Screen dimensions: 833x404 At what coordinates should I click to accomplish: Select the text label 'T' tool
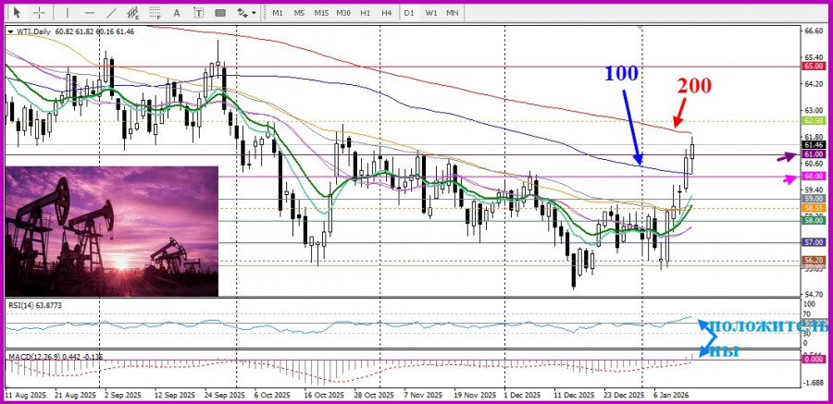pos(198,12)
